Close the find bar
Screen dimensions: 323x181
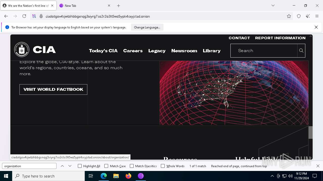point(318,166)
